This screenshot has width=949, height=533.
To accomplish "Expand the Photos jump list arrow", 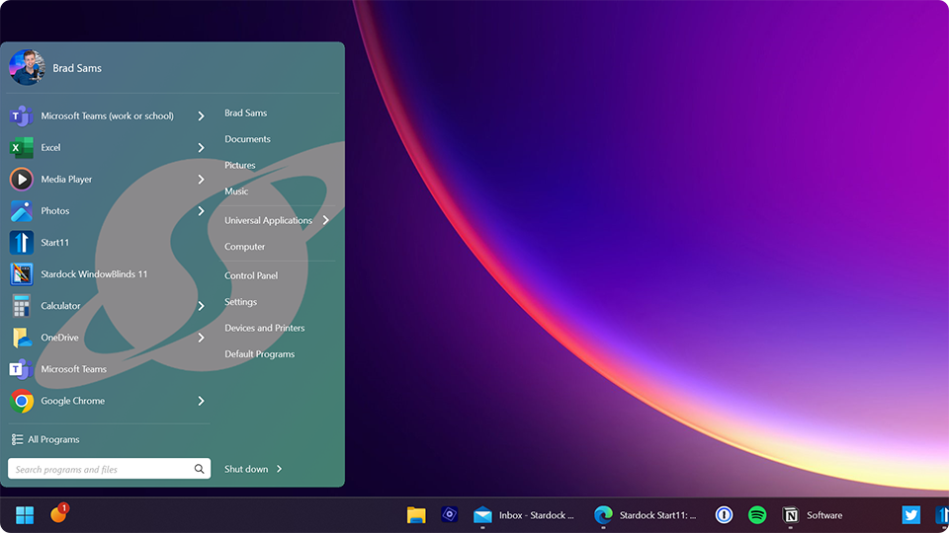I will pos(201,211).
